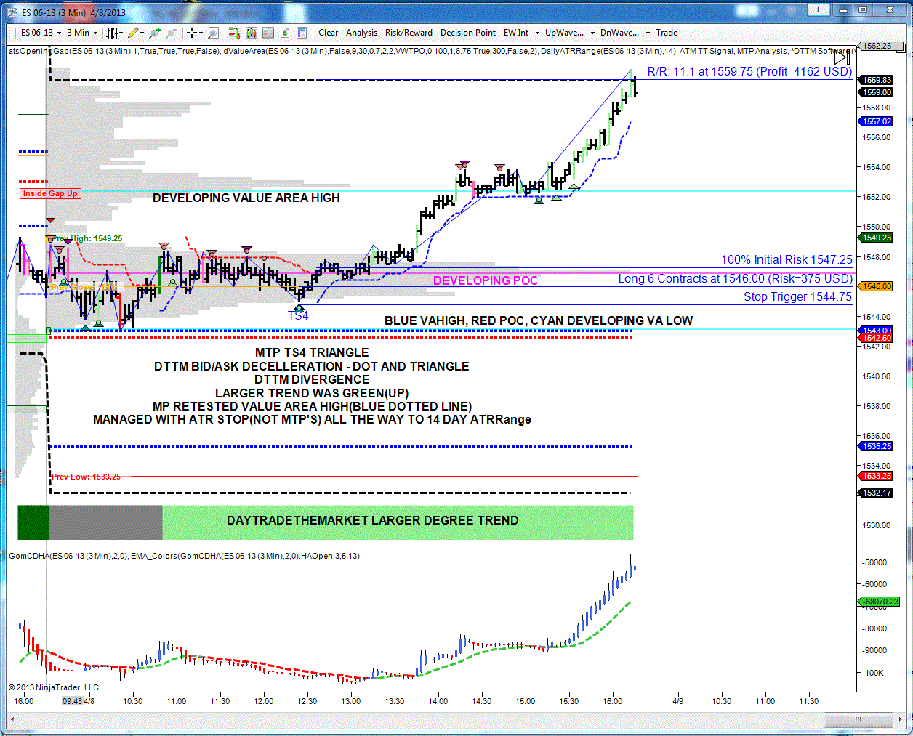The height and width of the screenshot is (736, 913).
Task: Open the chart style bars dropdown
Action: click(115, 33)
